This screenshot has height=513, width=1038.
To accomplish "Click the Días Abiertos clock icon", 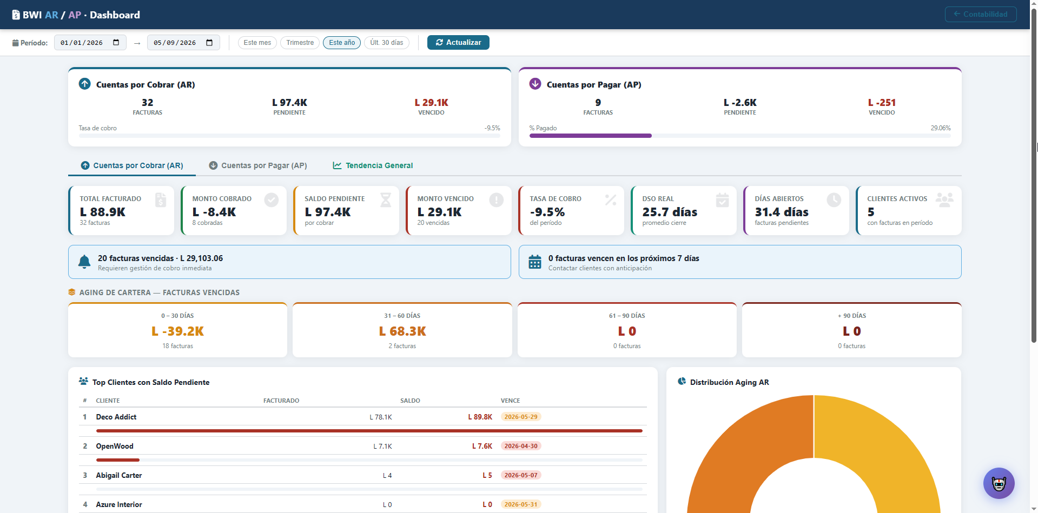I will (x=834, y=200).
